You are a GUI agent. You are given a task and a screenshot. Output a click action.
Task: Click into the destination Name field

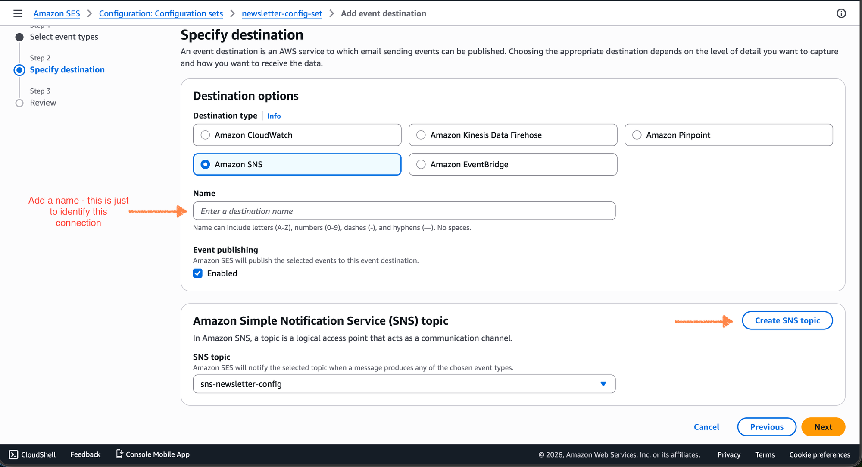[404, 211]
